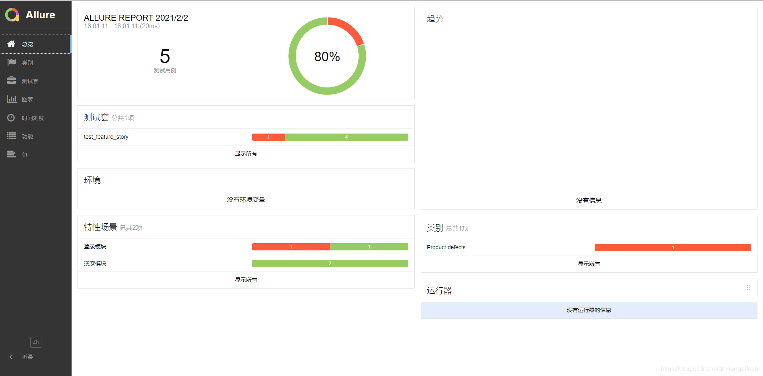Grab the drag handle on 运行器 widget
This screenshot has height=376, width=763.
coord(749,287)
